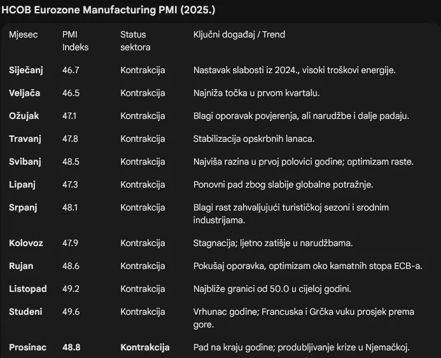Select the 47.8 index value for Travanj
441x358 pixels.
click(71, 139)
